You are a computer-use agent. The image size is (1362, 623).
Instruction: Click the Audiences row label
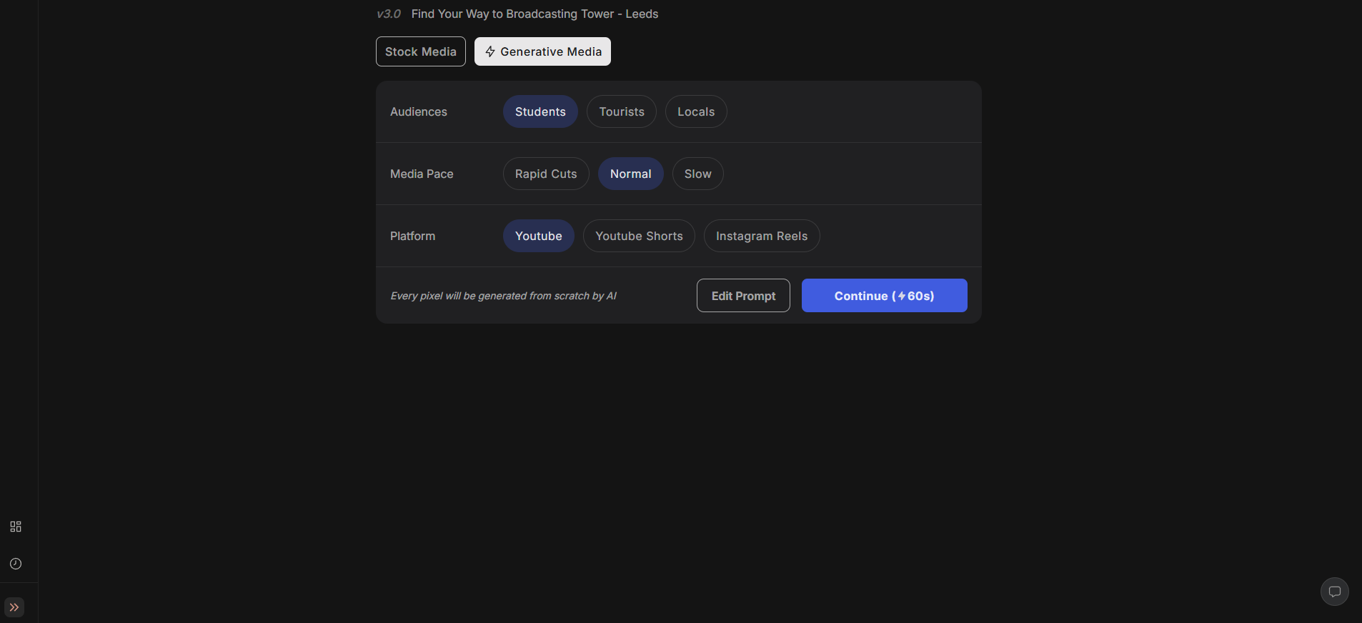(x=419, y=111)
